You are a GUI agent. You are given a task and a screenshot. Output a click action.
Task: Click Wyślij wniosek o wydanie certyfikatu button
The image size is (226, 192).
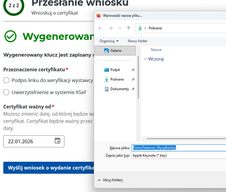point(49,168)
